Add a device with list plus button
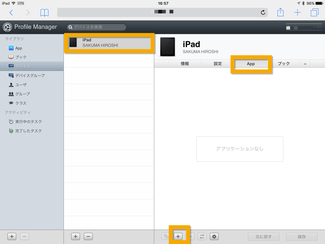Image resolution: width=325 pixels, height=244 pixels. click(76, 236)
